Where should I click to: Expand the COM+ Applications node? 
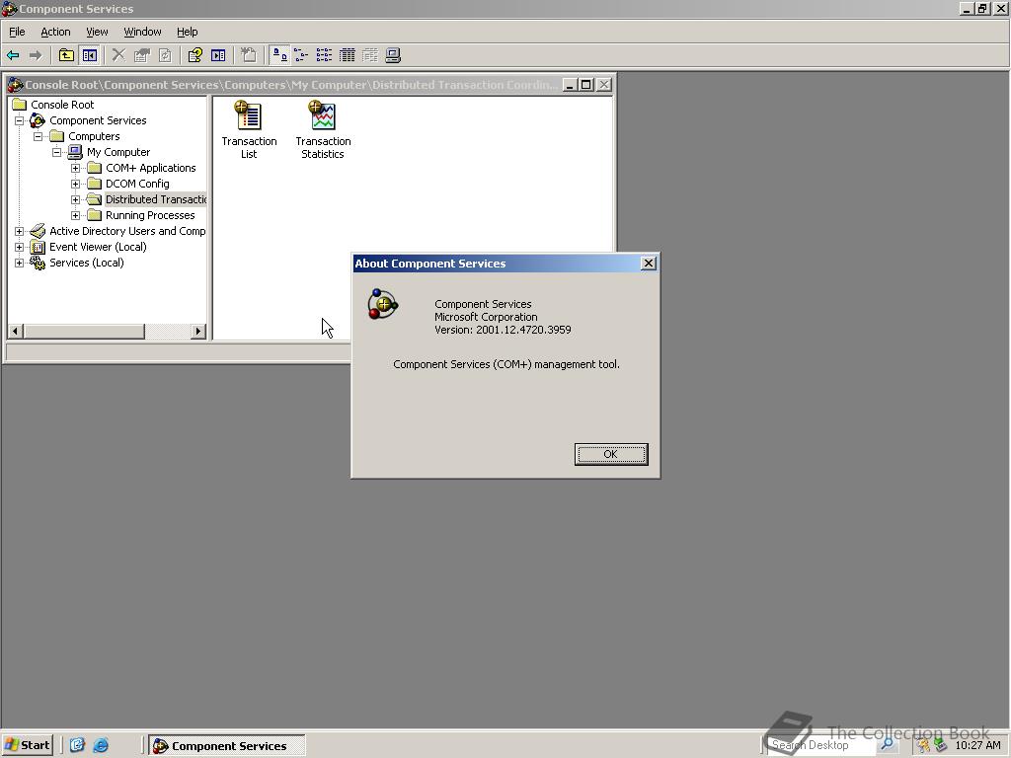click(75, 168)
